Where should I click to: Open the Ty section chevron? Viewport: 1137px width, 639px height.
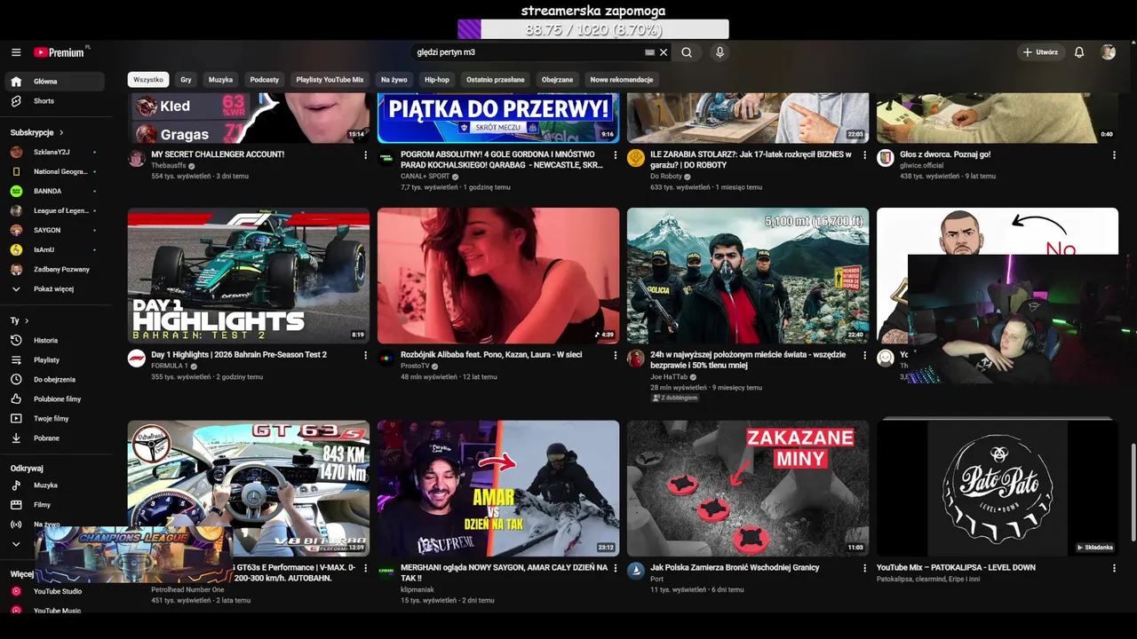click(27, 320)
